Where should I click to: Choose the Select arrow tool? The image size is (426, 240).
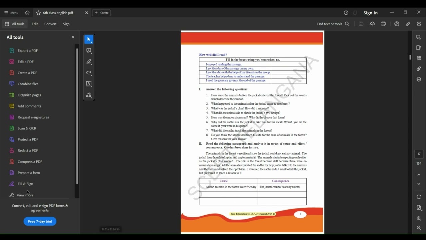click(89, 39)
